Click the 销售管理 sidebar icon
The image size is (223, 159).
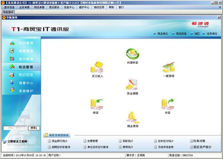[x=12, y=51]
